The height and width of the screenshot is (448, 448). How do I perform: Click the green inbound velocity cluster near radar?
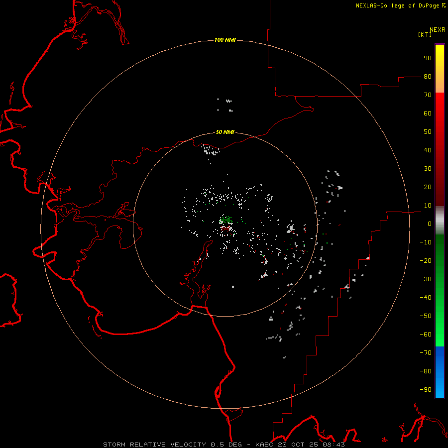225,220
